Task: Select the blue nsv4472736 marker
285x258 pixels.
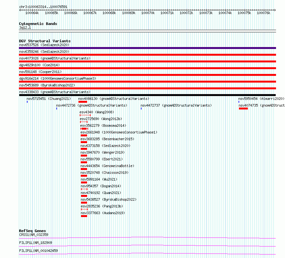Action: tap(57, 109)
